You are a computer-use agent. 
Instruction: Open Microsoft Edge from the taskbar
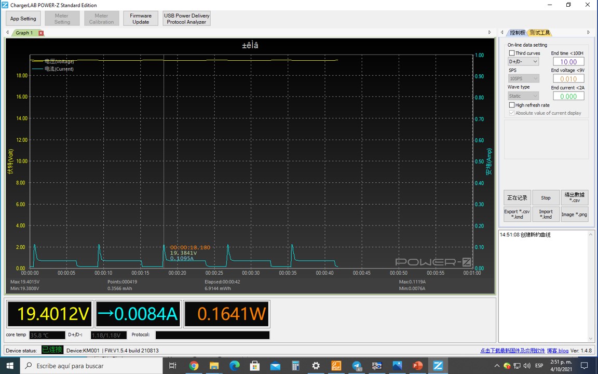coord(234,366)
